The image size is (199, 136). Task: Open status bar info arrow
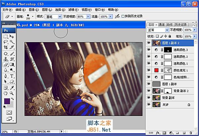[61, 132]
